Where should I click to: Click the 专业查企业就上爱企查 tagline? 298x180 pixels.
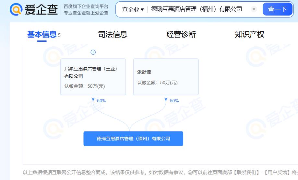click(x=86, y=13)
